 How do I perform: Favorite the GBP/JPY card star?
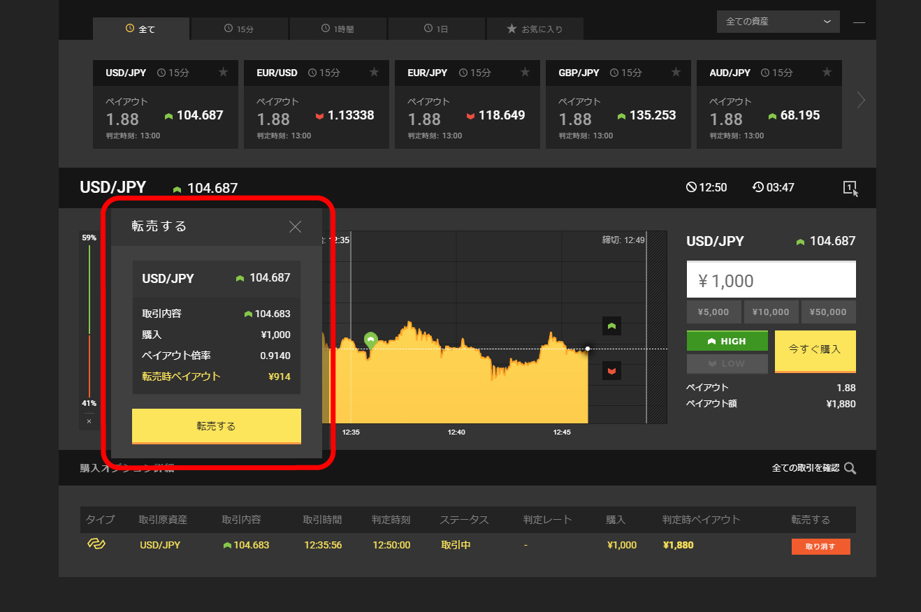[676, 72]
